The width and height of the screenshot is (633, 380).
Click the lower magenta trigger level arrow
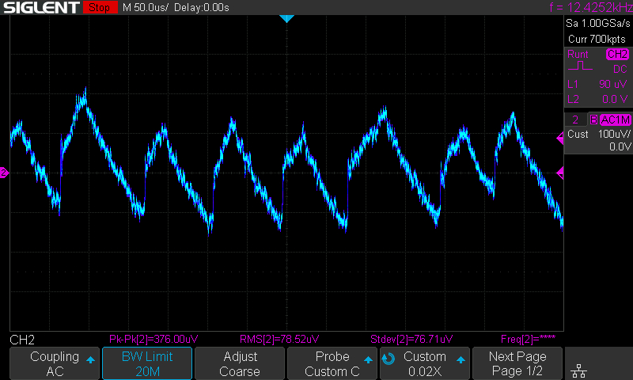pyautogui.click(x=560, y=173)
